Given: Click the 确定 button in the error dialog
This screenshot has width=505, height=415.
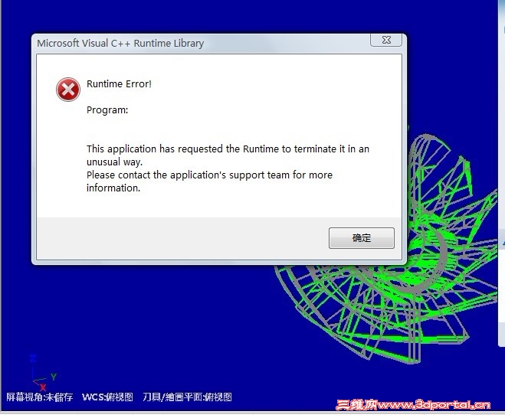Looking at the screenshot, I should point(362,238).
